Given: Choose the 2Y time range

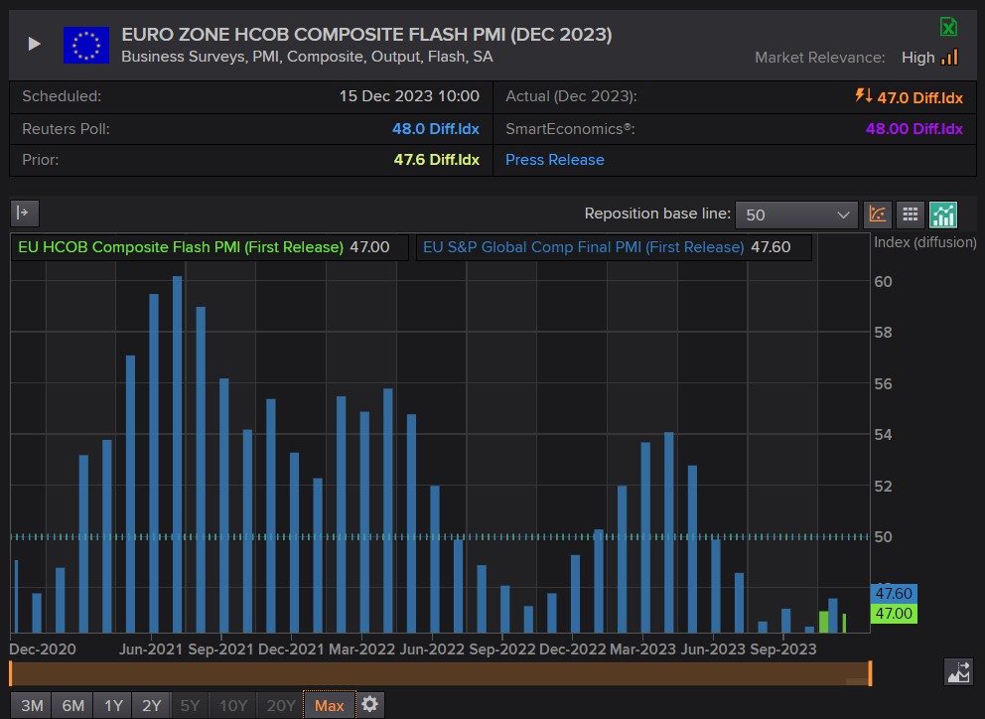Looking at the screenshot, I should pyautogui.click(x=151, y=705).
